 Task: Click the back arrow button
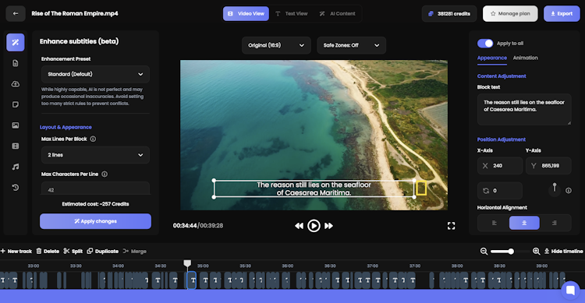click(x=16, y=13)
